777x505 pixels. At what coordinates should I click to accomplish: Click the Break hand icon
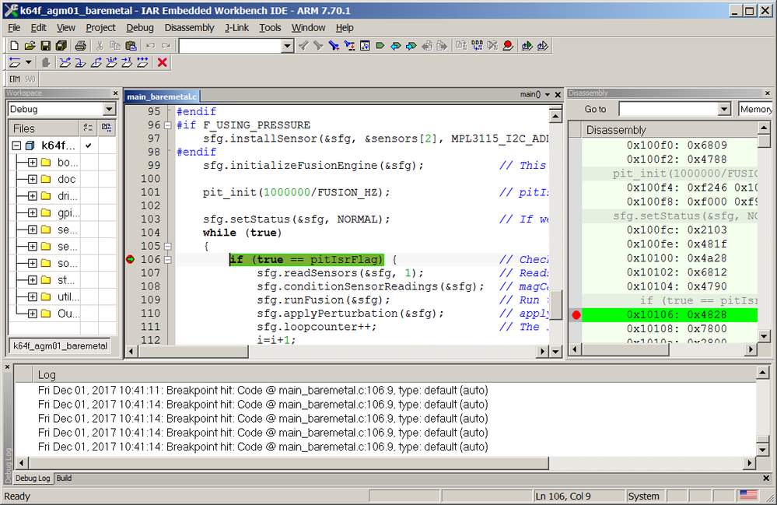(x=46, y=63)
